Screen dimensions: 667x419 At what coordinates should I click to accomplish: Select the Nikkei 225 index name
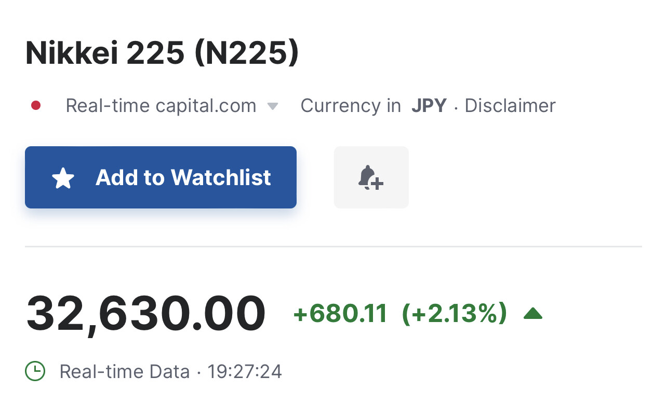[x=105, y=53]
